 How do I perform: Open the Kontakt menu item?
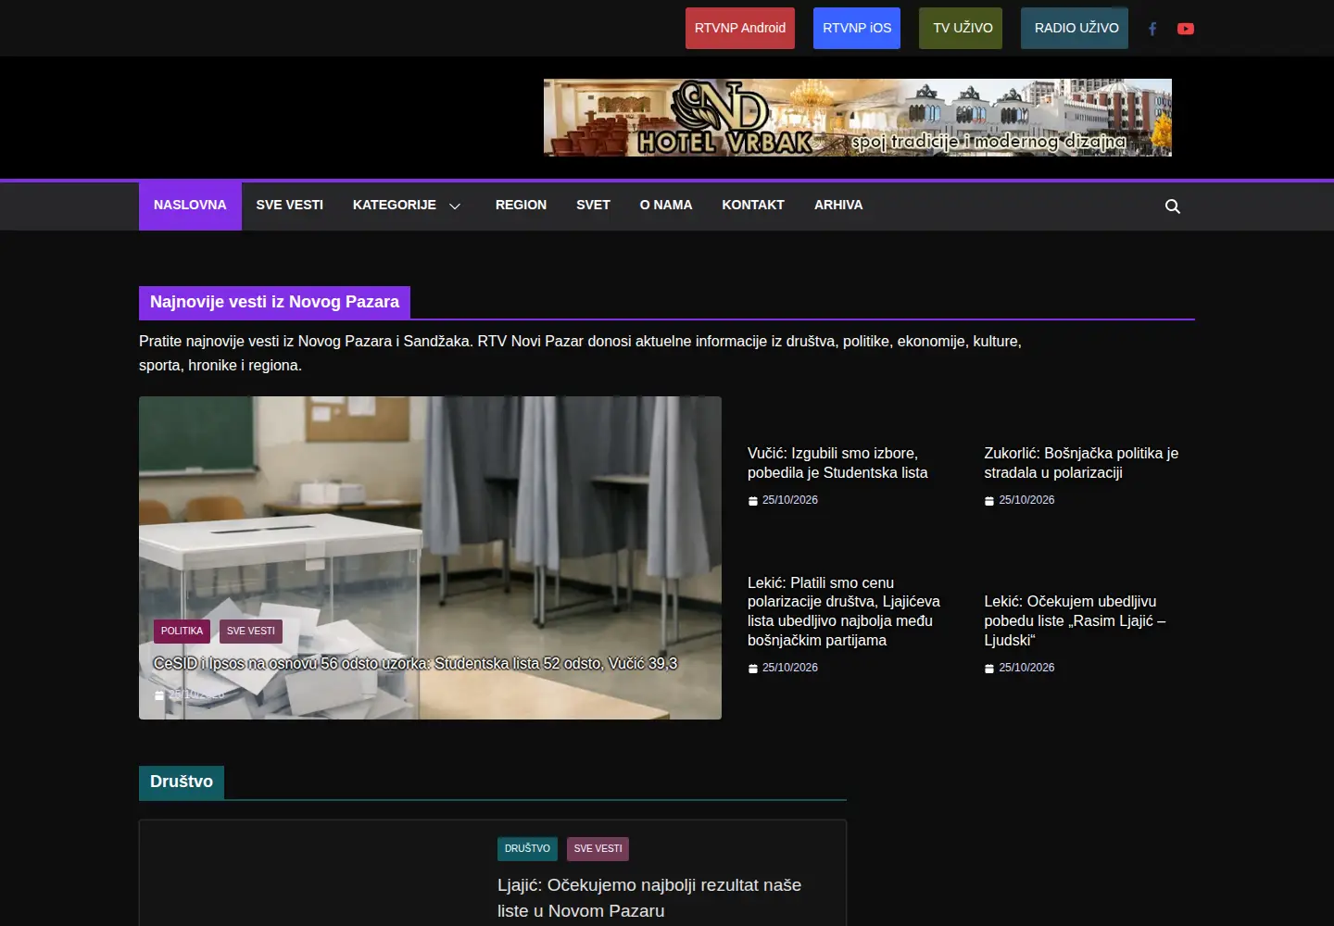click(x=753, y=206)
